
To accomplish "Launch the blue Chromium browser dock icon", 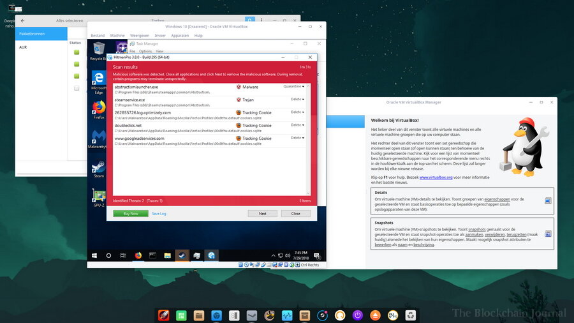I will (x=216, y=315).
